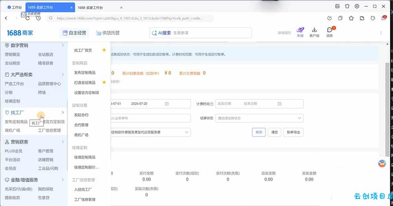Open 设置官方定制项 in the submenu
This screenshot has height=206, width=393.
coord(86,93)
